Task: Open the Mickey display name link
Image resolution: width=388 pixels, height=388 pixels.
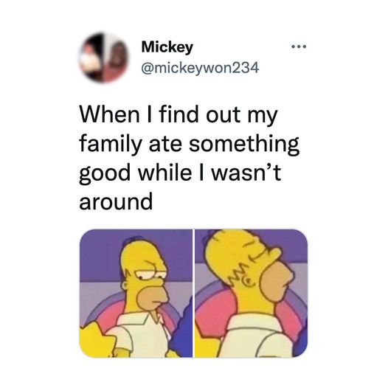Action: click(x=167, y=47)
